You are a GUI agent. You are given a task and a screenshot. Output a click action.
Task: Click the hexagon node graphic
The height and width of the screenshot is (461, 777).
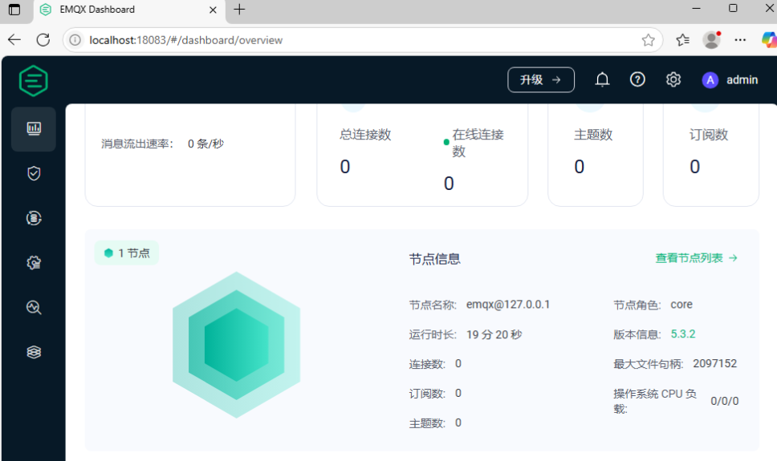(236, 345)
